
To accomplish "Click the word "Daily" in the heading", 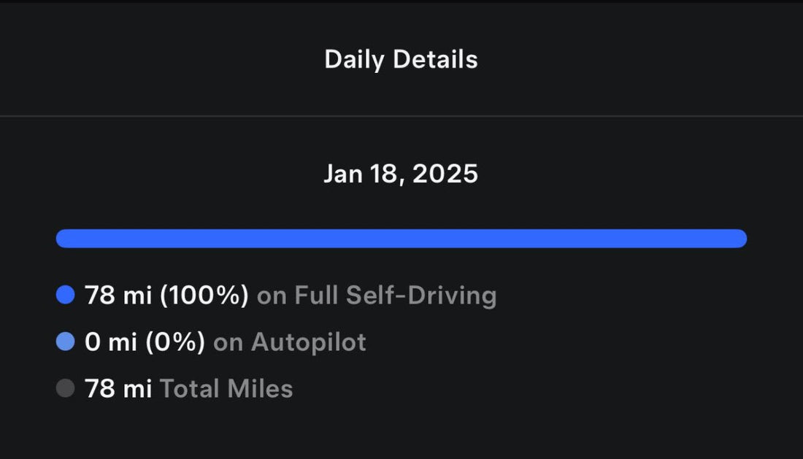I will pos(355,60).
